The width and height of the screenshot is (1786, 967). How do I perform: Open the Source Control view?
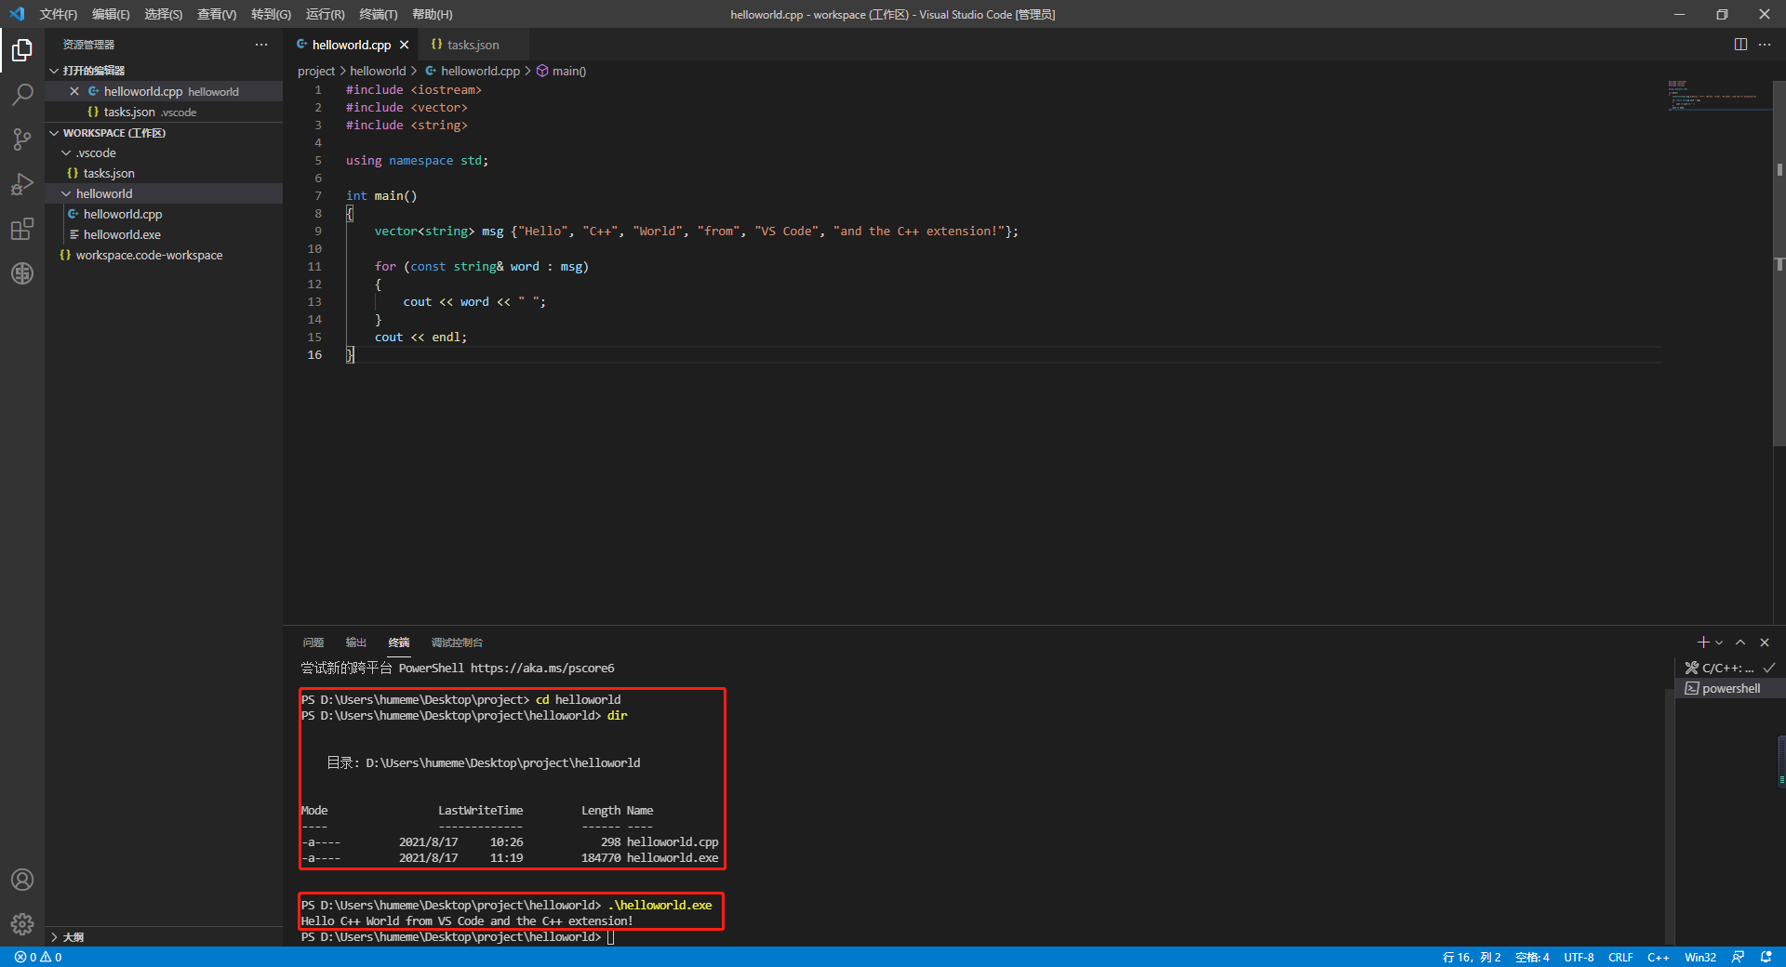[x=22, y=139]
